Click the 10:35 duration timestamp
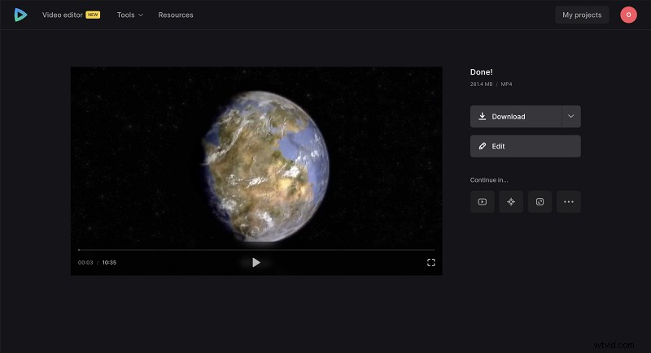The height and width of the screenshot is (353, 651). [x=109, y=263]
